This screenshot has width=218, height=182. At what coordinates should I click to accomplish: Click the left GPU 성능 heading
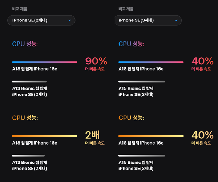[25, 118]
